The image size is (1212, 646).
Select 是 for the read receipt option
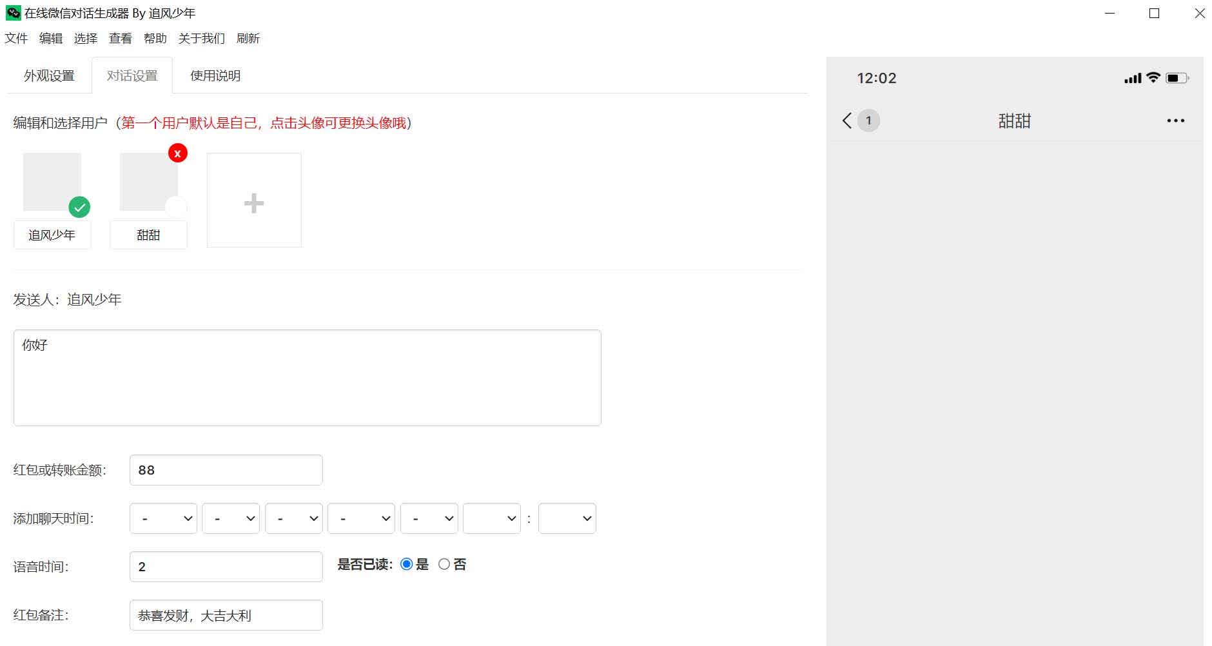coord(406,563)
